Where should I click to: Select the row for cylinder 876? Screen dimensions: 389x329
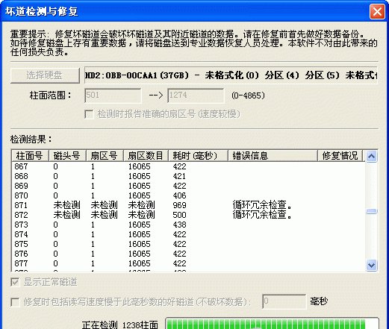pos(188,254)
